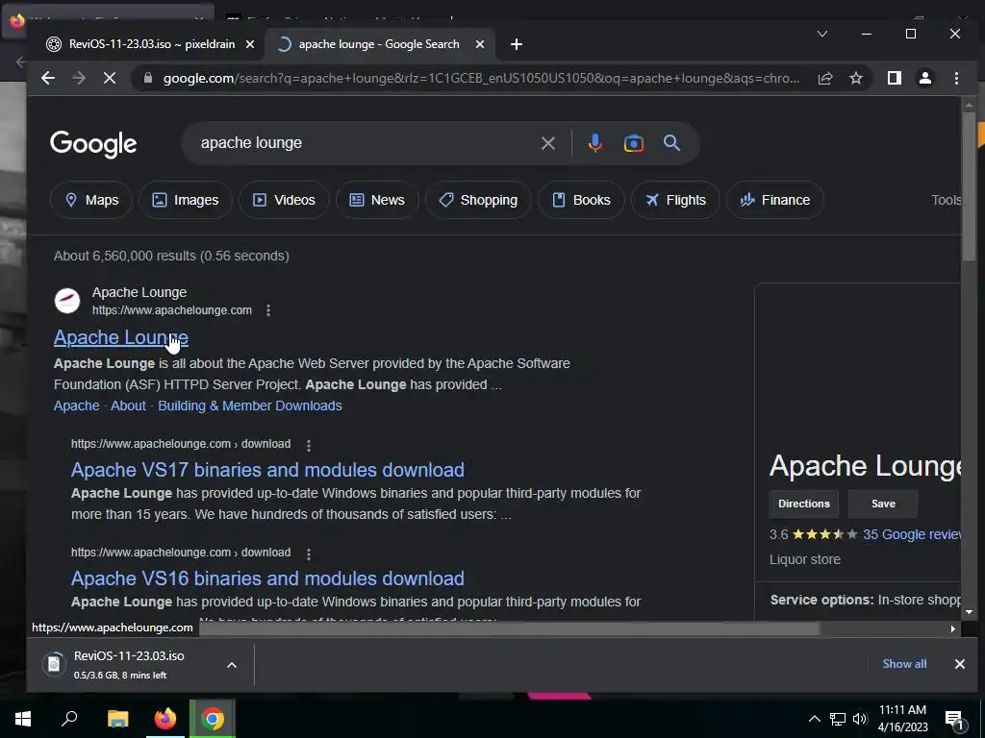The image size is (985, 738).
Task: Filter results by Books
Action: pos(581,200)
